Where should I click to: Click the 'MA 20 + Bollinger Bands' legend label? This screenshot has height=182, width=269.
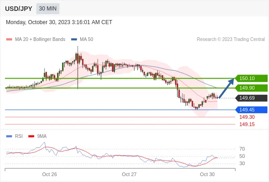[40, 40]
